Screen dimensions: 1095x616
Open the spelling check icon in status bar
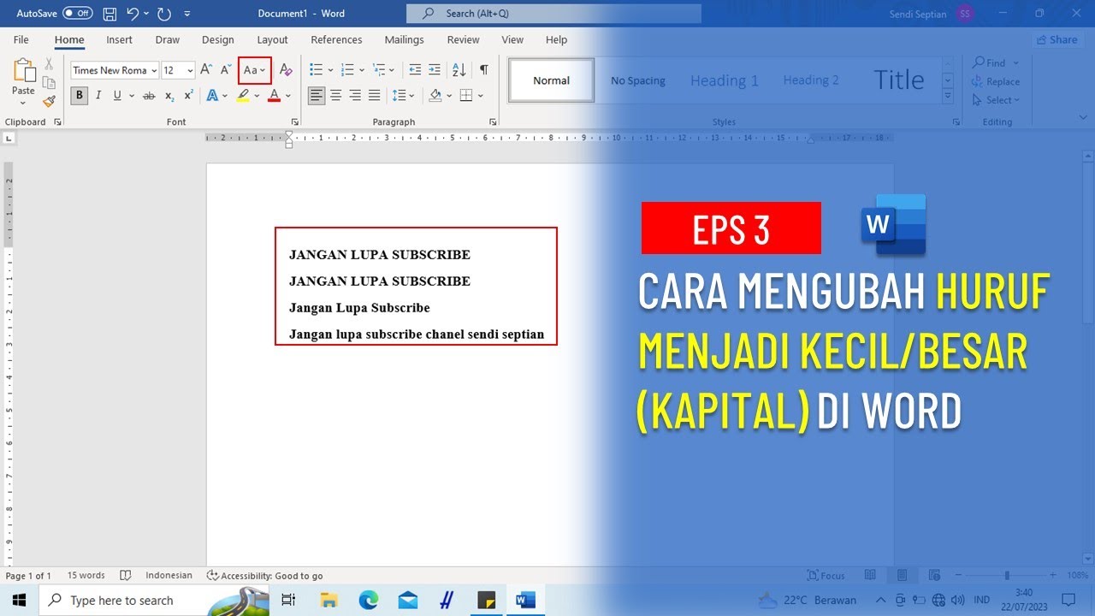pyautogui.click(x=126, y=576)
